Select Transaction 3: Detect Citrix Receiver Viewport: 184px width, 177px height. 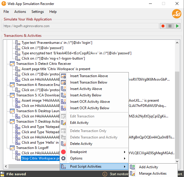[44, 64]
